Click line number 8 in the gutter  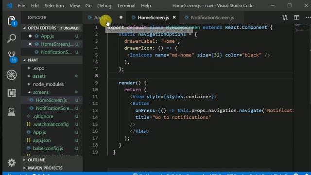point(96,76)
